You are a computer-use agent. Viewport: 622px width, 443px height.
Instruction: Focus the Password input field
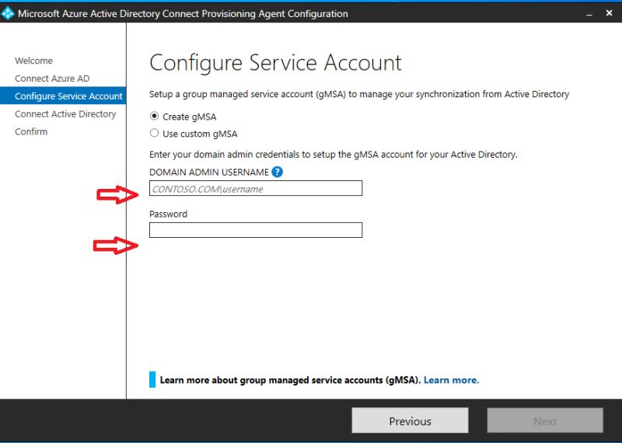(x=256, y=230)
